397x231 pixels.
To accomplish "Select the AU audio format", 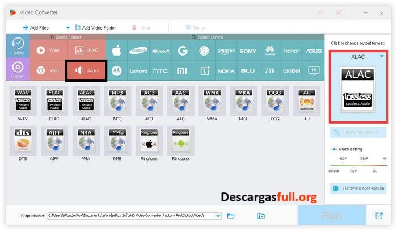I will [307, 101].
